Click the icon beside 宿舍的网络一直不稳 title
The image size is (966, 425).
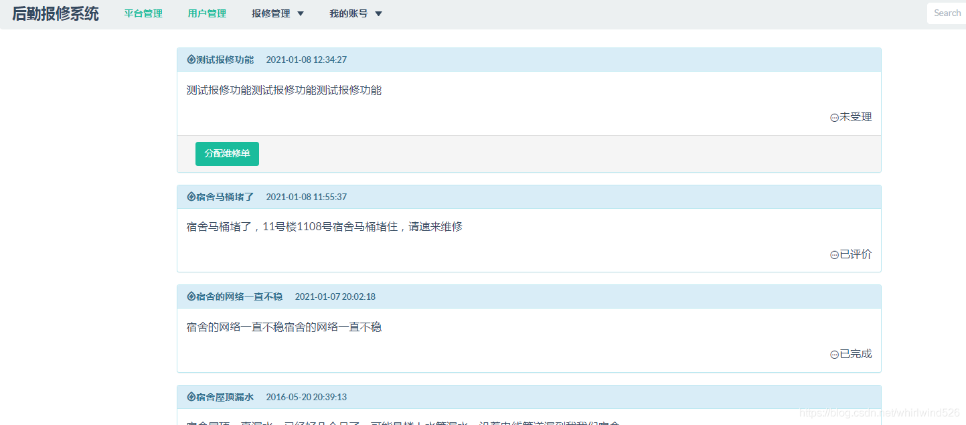[191, 296]
